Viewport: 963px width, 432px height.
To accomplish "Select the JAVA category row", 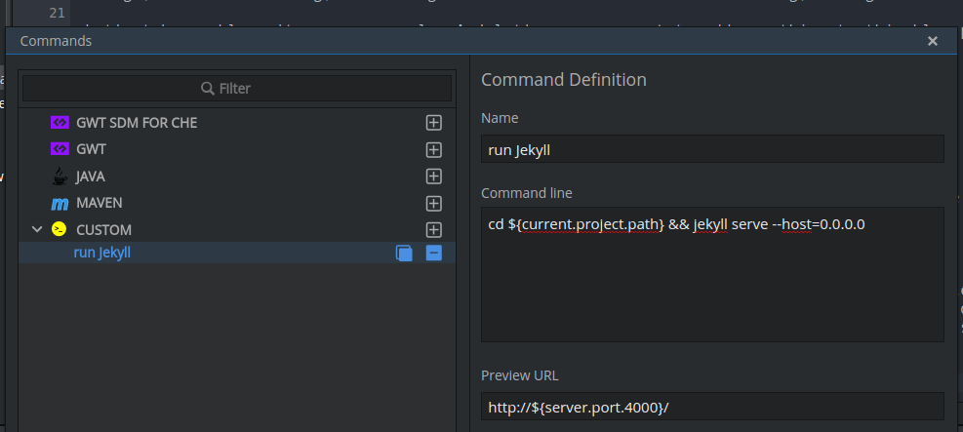I will coord(237,177).
